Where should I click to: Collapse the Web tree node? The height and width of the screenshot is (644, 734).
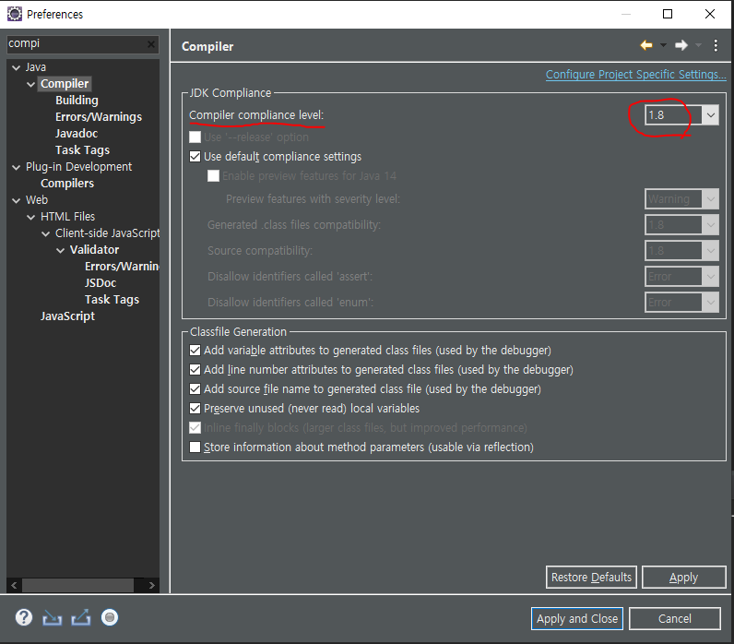coord(16,200)
